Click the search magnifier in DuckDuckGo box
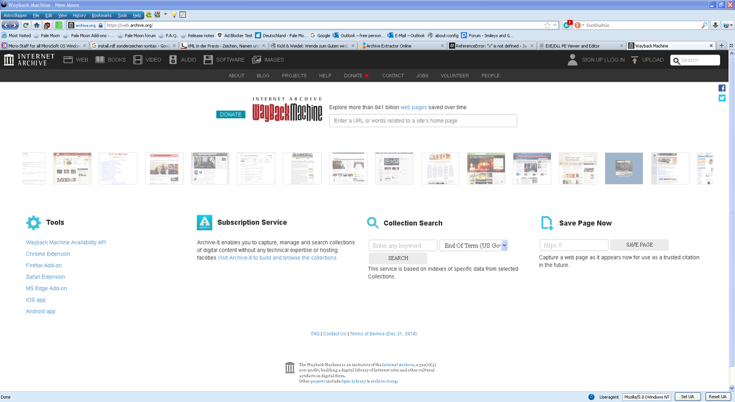 point(705,25)
